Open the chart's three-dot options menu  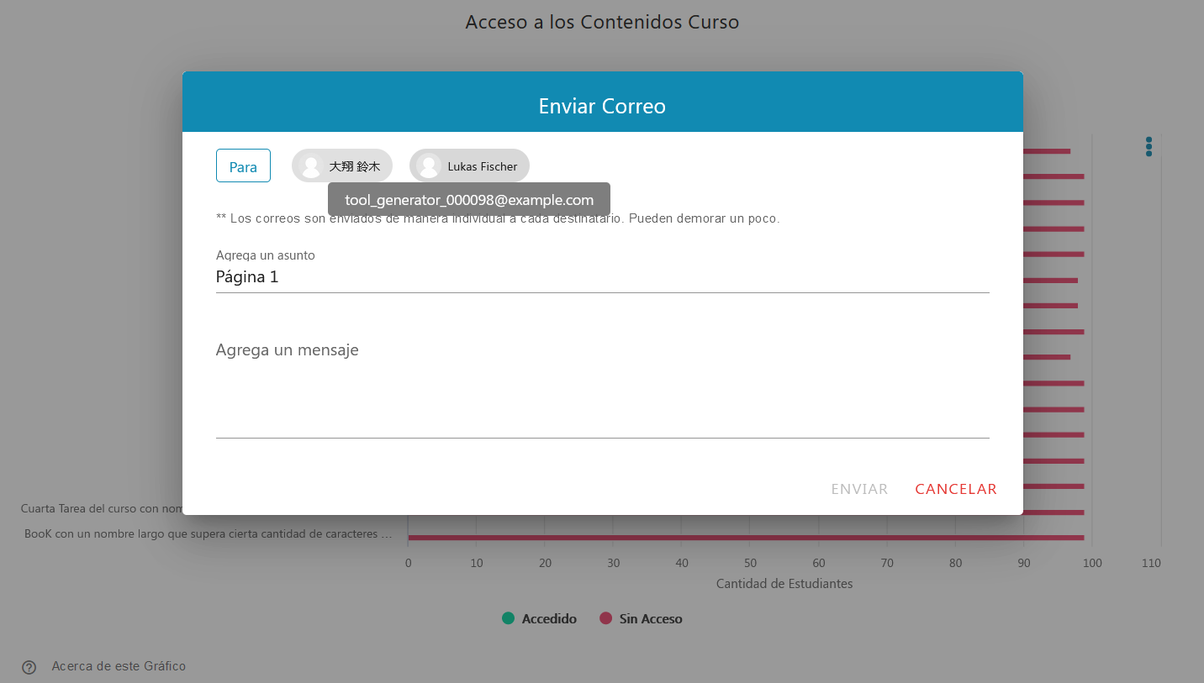[x=1149, y=146]
